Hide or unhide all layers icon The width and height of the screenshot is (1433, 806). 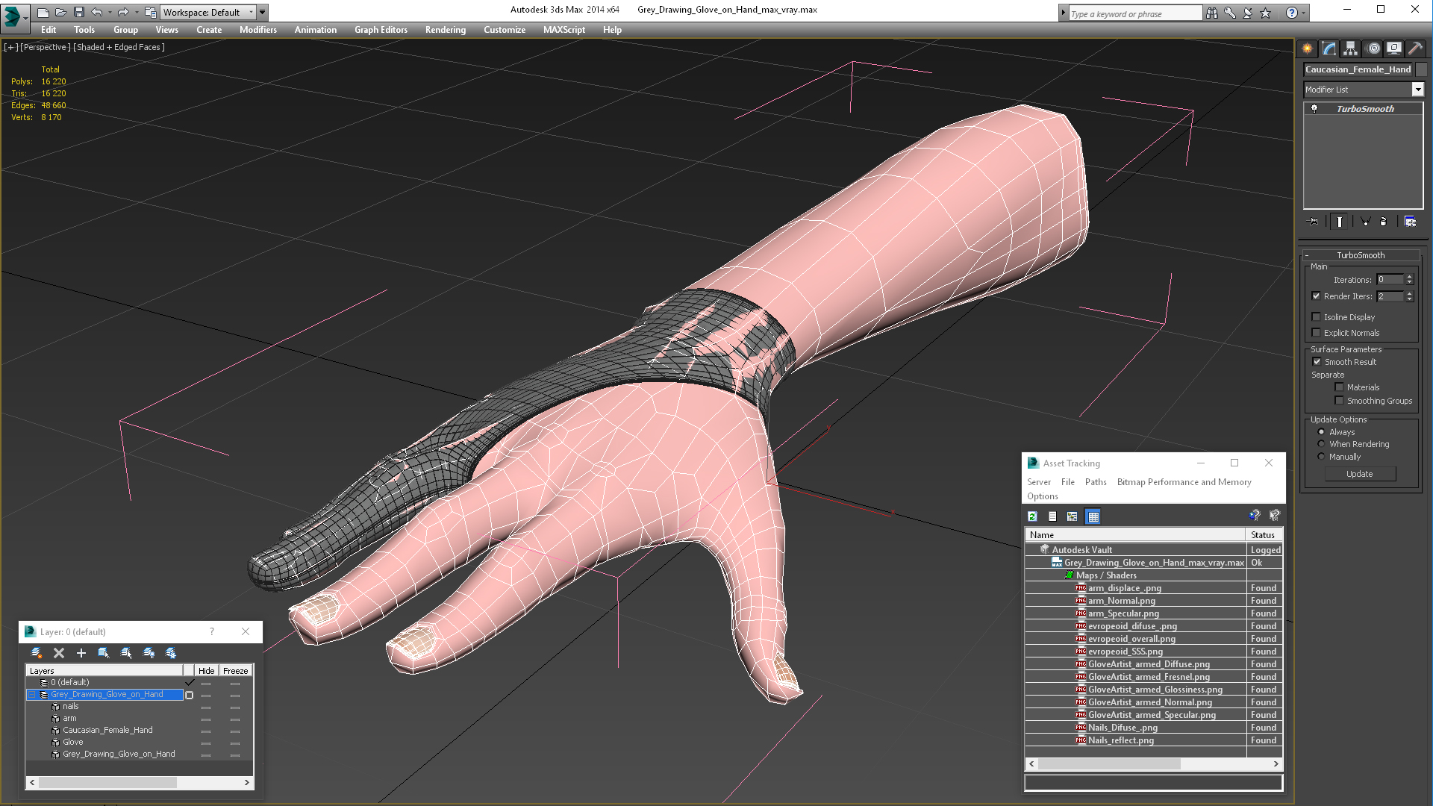149,653
